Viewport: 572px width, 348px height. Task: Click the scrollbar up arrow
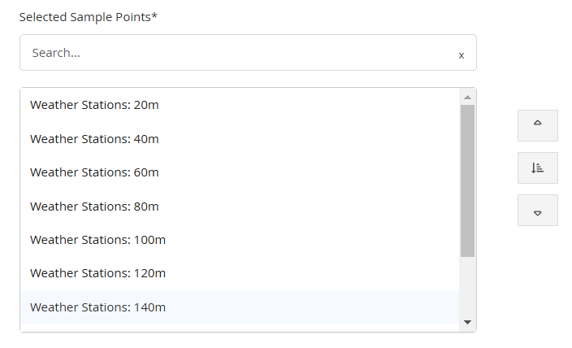coord(467,97)
